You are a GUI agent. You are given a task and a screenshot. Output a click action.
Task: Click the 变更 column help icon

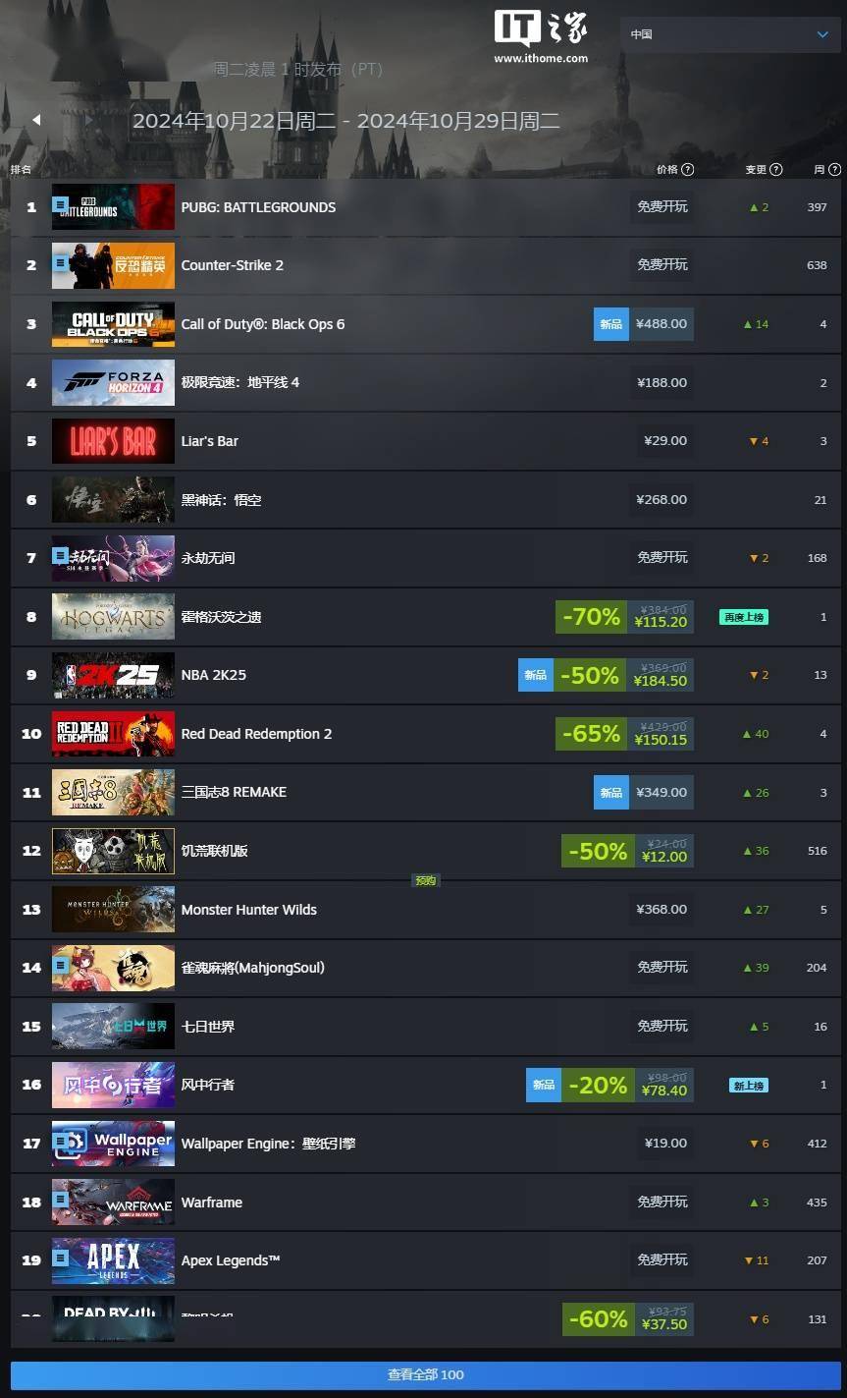[x=776, y=170]
